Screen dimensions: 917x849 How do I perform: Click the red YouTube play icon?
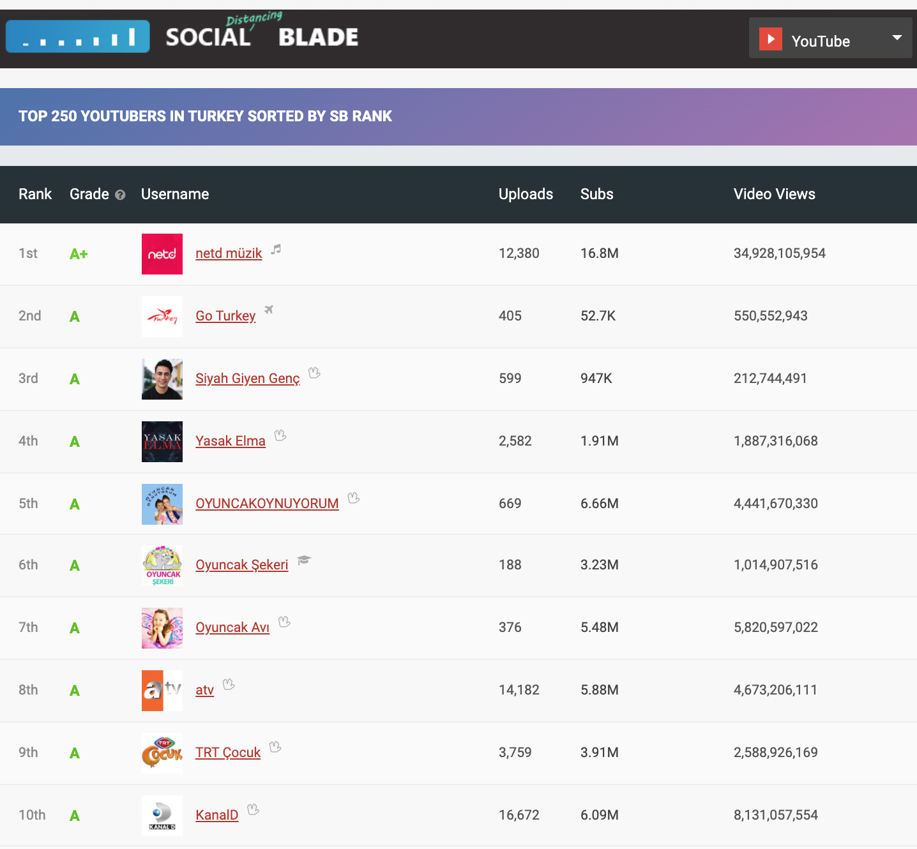771,39
